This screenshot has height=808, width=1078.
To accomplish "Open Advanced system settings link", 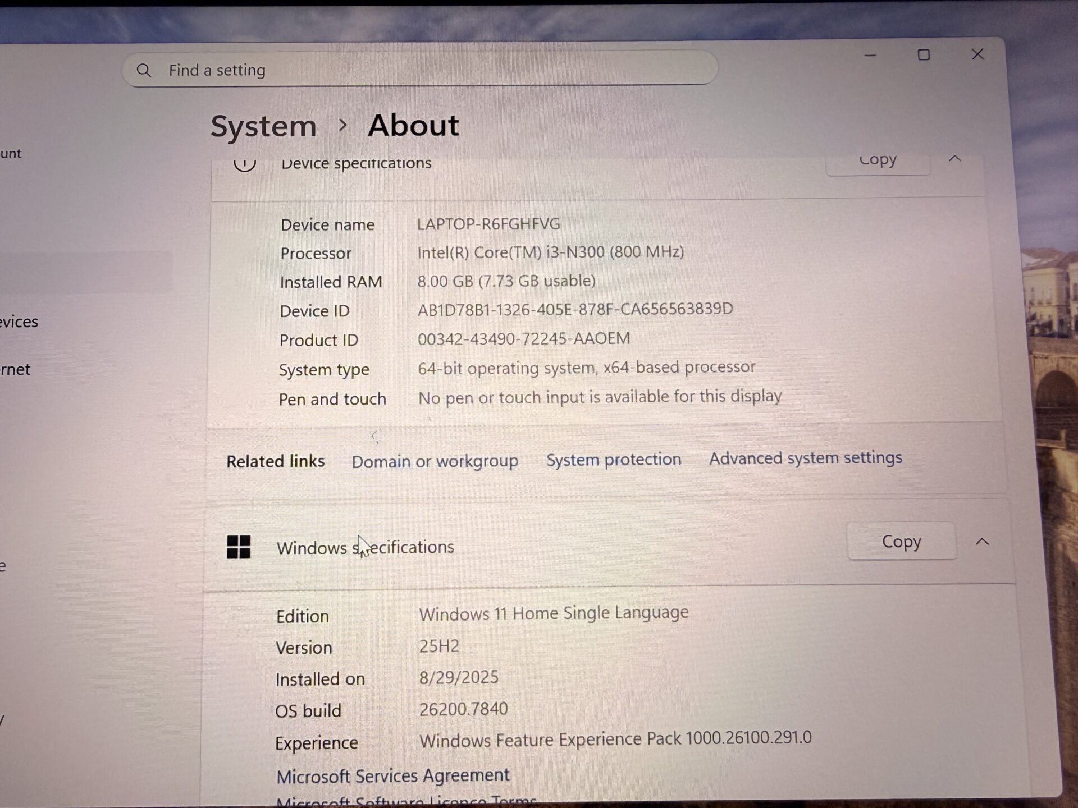I will (x=805, y=458).
